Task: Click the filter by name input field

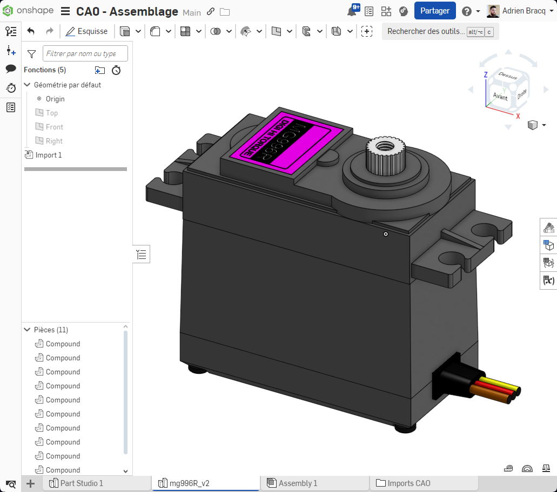Action: [85, 53]
